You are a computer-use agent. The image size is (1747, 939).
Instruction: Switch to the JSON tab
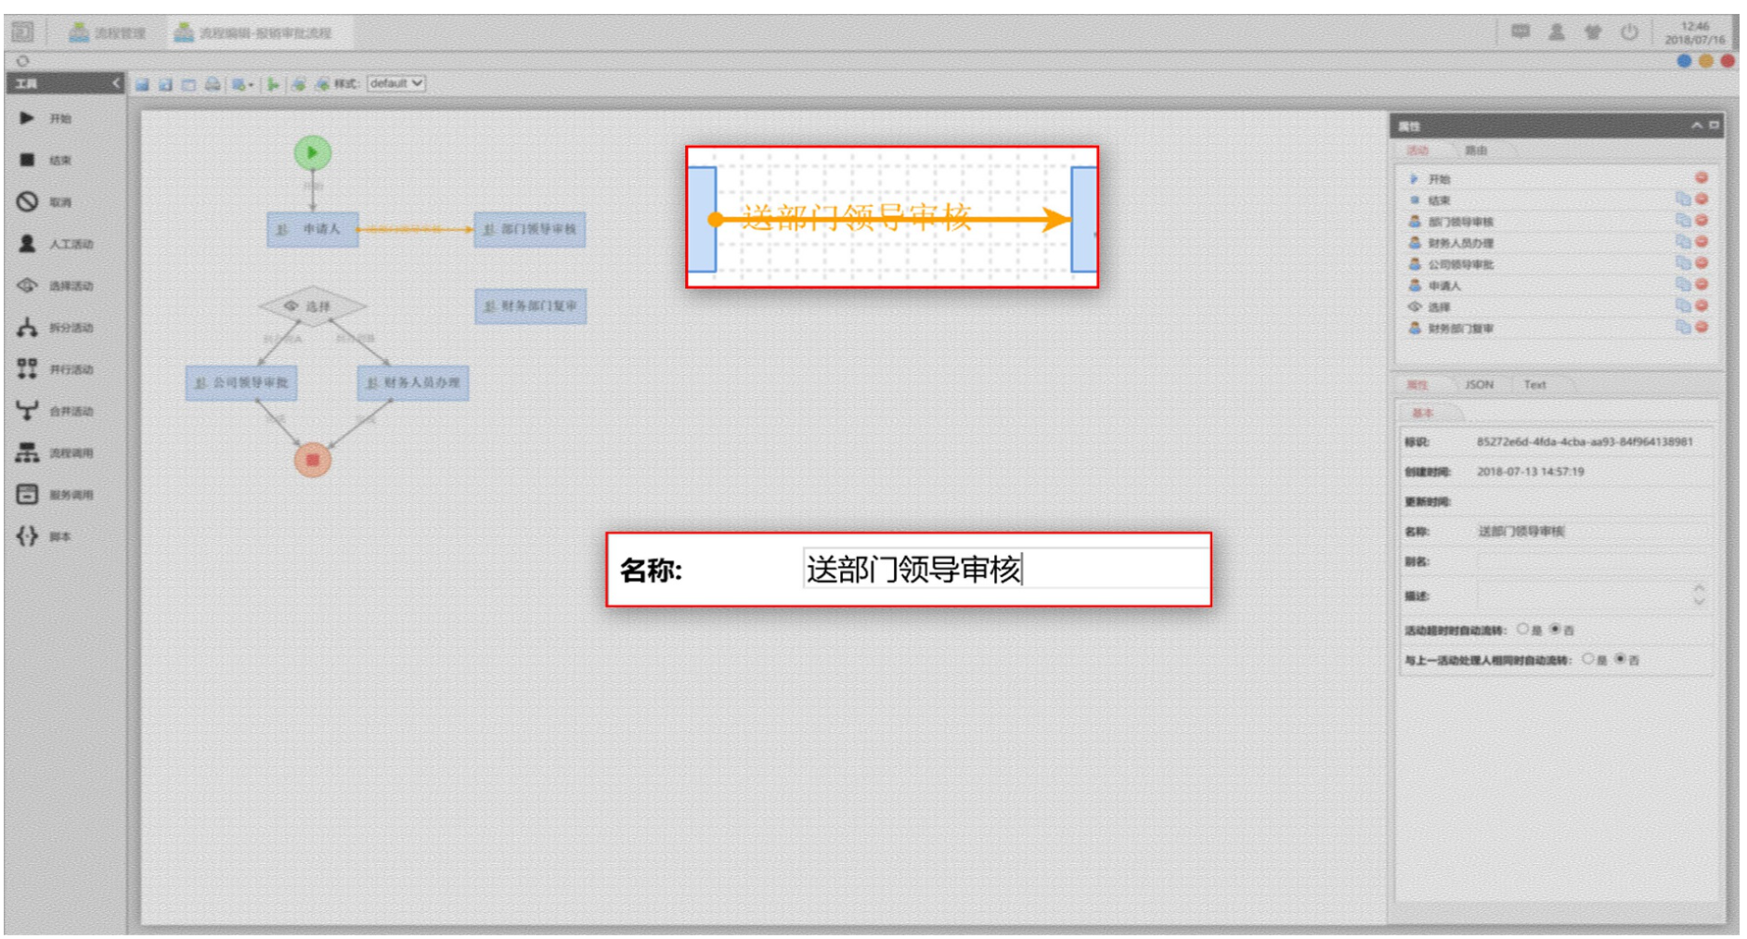coord(1479,384)
